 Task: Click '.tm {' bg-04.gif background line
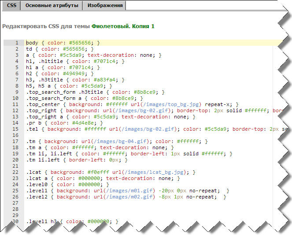[x=117, y=141]
